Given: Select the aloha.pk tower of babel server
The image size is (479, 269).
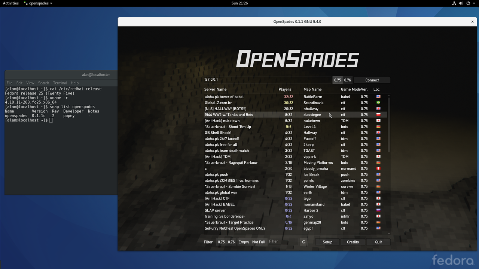Looking at the screenshot, I should point(295,97).
